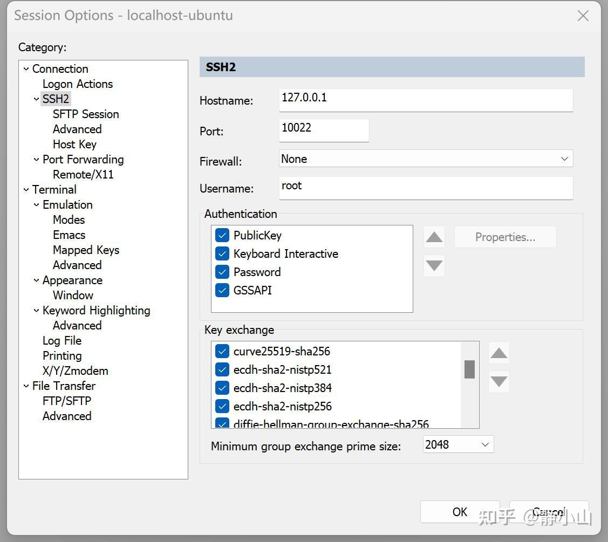Disable GSSAPI authentication checkbox
Viewport: 608px width, 542px height.
pos(222,290)
